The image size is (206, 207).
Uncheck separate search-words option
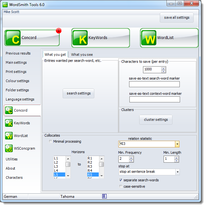(x=121, y=180)
